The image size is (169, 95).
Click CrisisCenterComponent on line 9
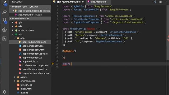pos(123,32)
